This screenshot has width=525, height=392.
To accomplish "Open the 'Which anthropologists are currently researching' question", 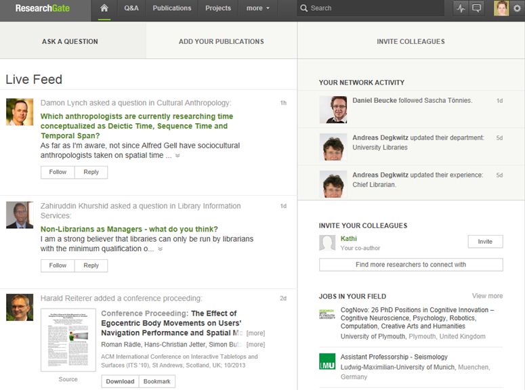I will [x=137, y=126].
